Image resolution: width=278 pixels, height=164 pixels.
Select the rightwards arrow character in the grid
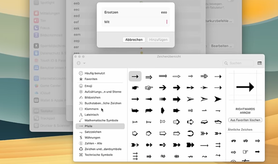[135, 76]
